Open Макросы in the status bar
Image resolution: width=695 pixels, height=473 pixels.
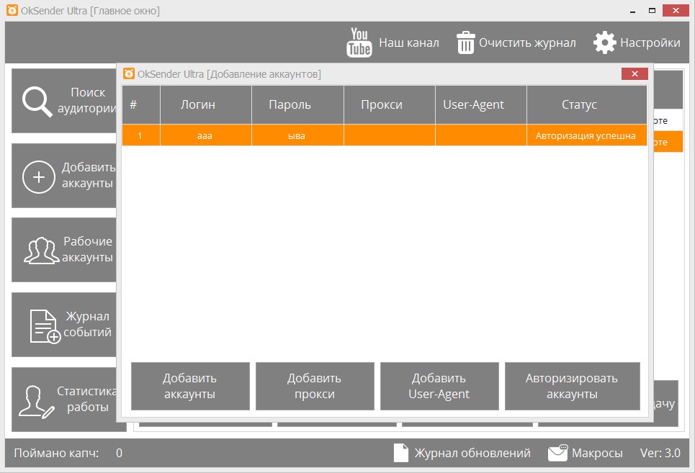597,453
